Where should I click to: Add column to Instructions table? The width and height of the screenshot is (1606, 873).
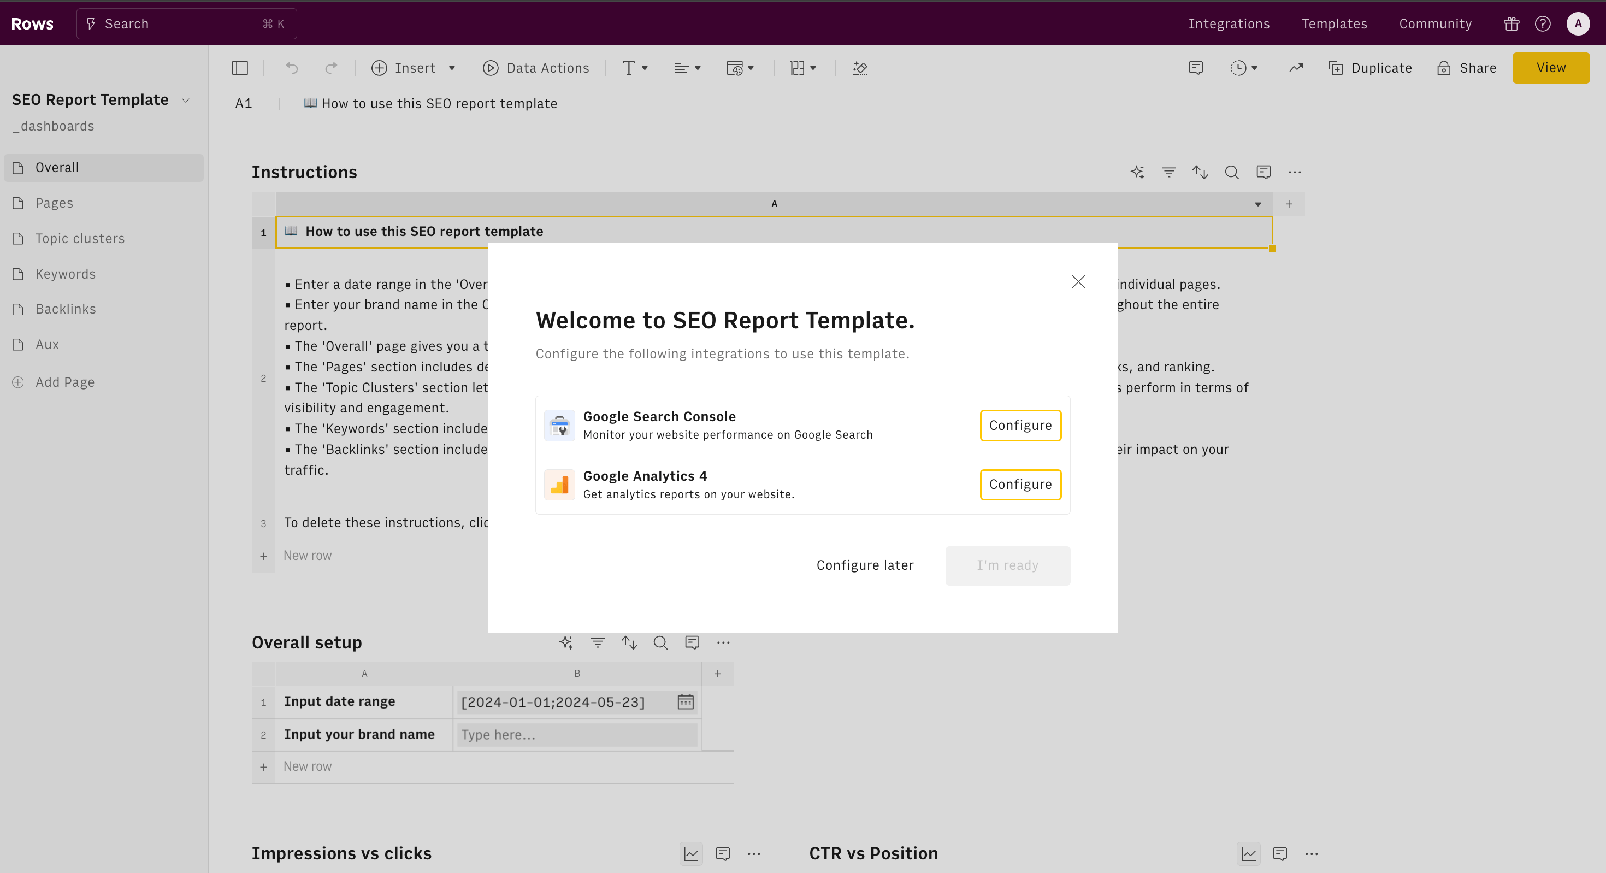1289,204
